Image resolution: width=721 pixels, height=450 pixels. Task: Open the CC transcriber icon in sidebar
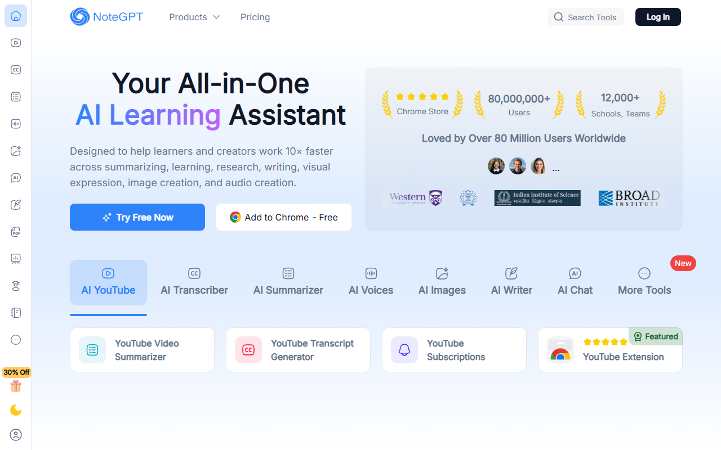[16, 70]
